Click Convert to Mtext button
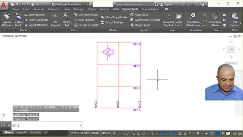 86,15
